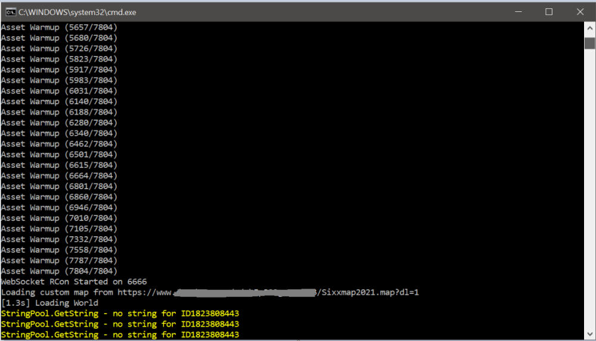Click the Asset Warmup (6031/7804) output line

coord(59,91)
